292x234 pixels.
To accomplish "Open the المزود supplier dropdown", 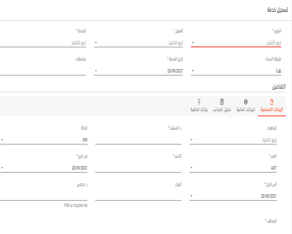I will click(239, 43).
